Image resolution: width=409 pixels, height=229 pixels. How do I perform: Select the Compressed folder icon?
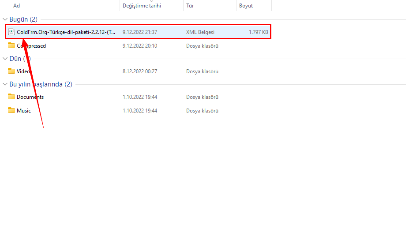click(x=11, y=45)
